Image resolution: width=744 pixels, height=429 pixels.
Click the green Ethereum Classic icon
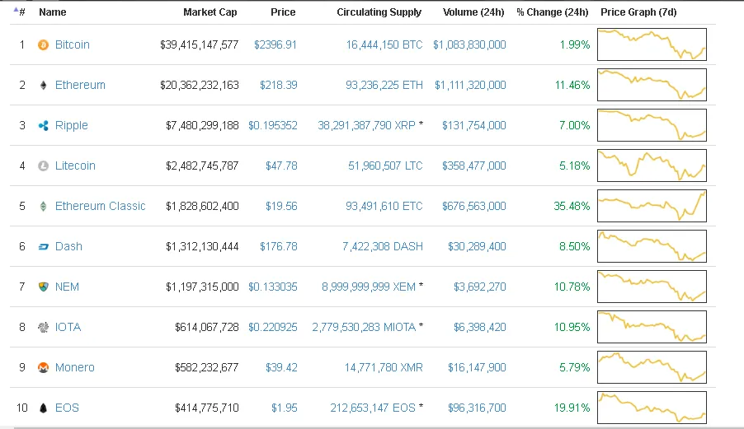pos(43,206)
